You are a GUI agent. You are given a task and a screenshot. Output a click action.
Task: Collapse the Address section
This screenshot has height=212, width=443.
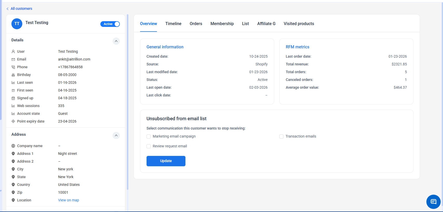tap(116, 135)
